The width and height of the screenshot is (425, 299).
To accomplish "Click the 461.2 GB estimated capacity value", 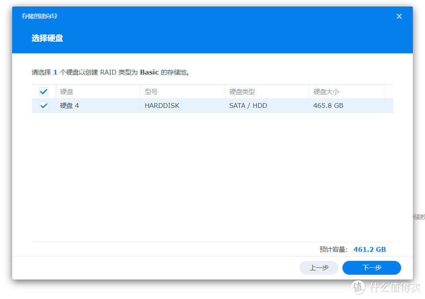I will [x=369, y=249].
